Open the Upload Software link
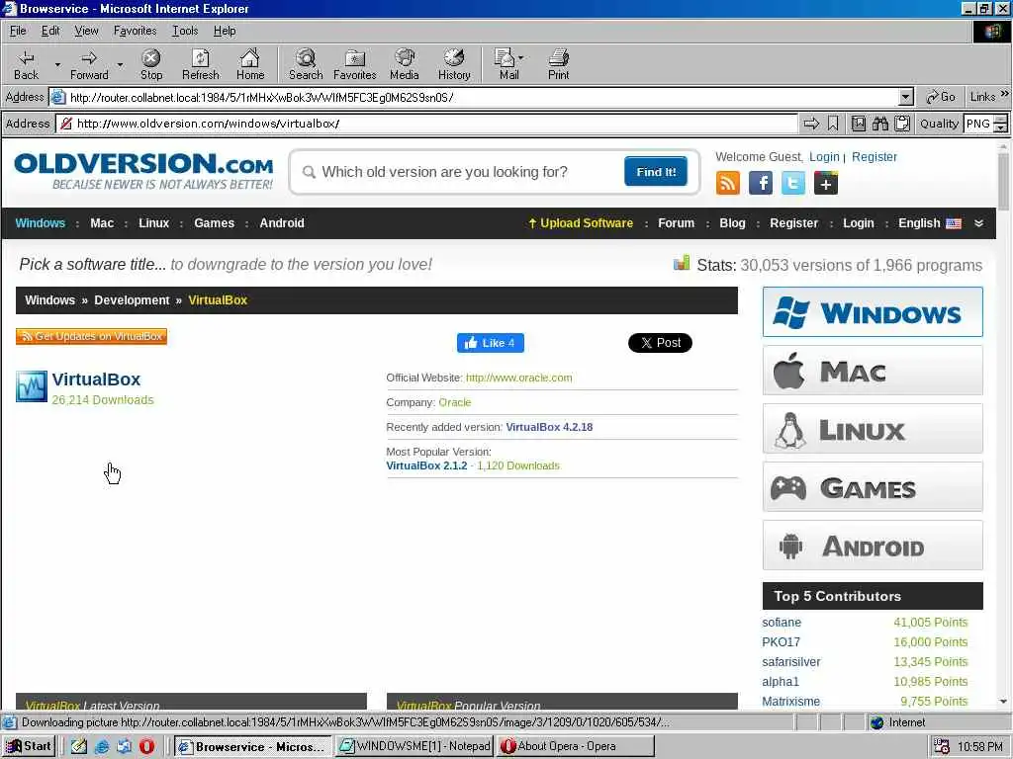Image resolution: width=1013 pixels, height=759 pixels. [x=580, y=223]
